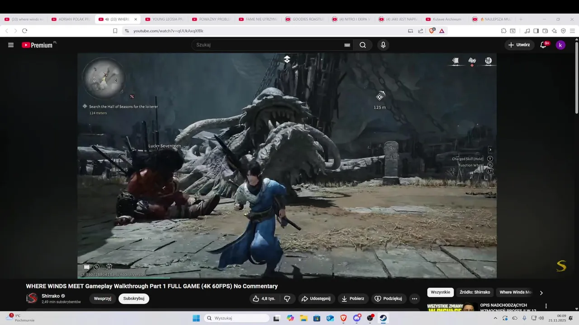Open options menu for recommended video

pyautogui.click(x=546, y=306)
